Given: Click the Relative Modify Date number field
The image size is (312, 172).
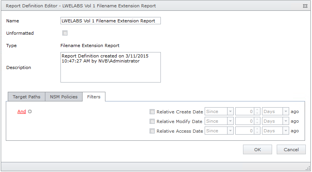Looking at the screenshot, I should 244,121.
